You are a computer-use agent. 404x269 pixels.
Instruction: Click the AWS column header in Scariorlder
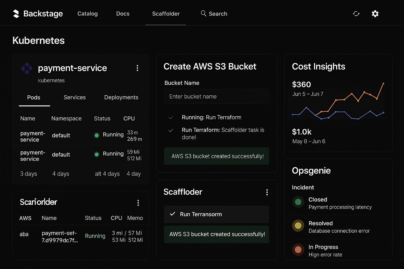pos(25,218)
